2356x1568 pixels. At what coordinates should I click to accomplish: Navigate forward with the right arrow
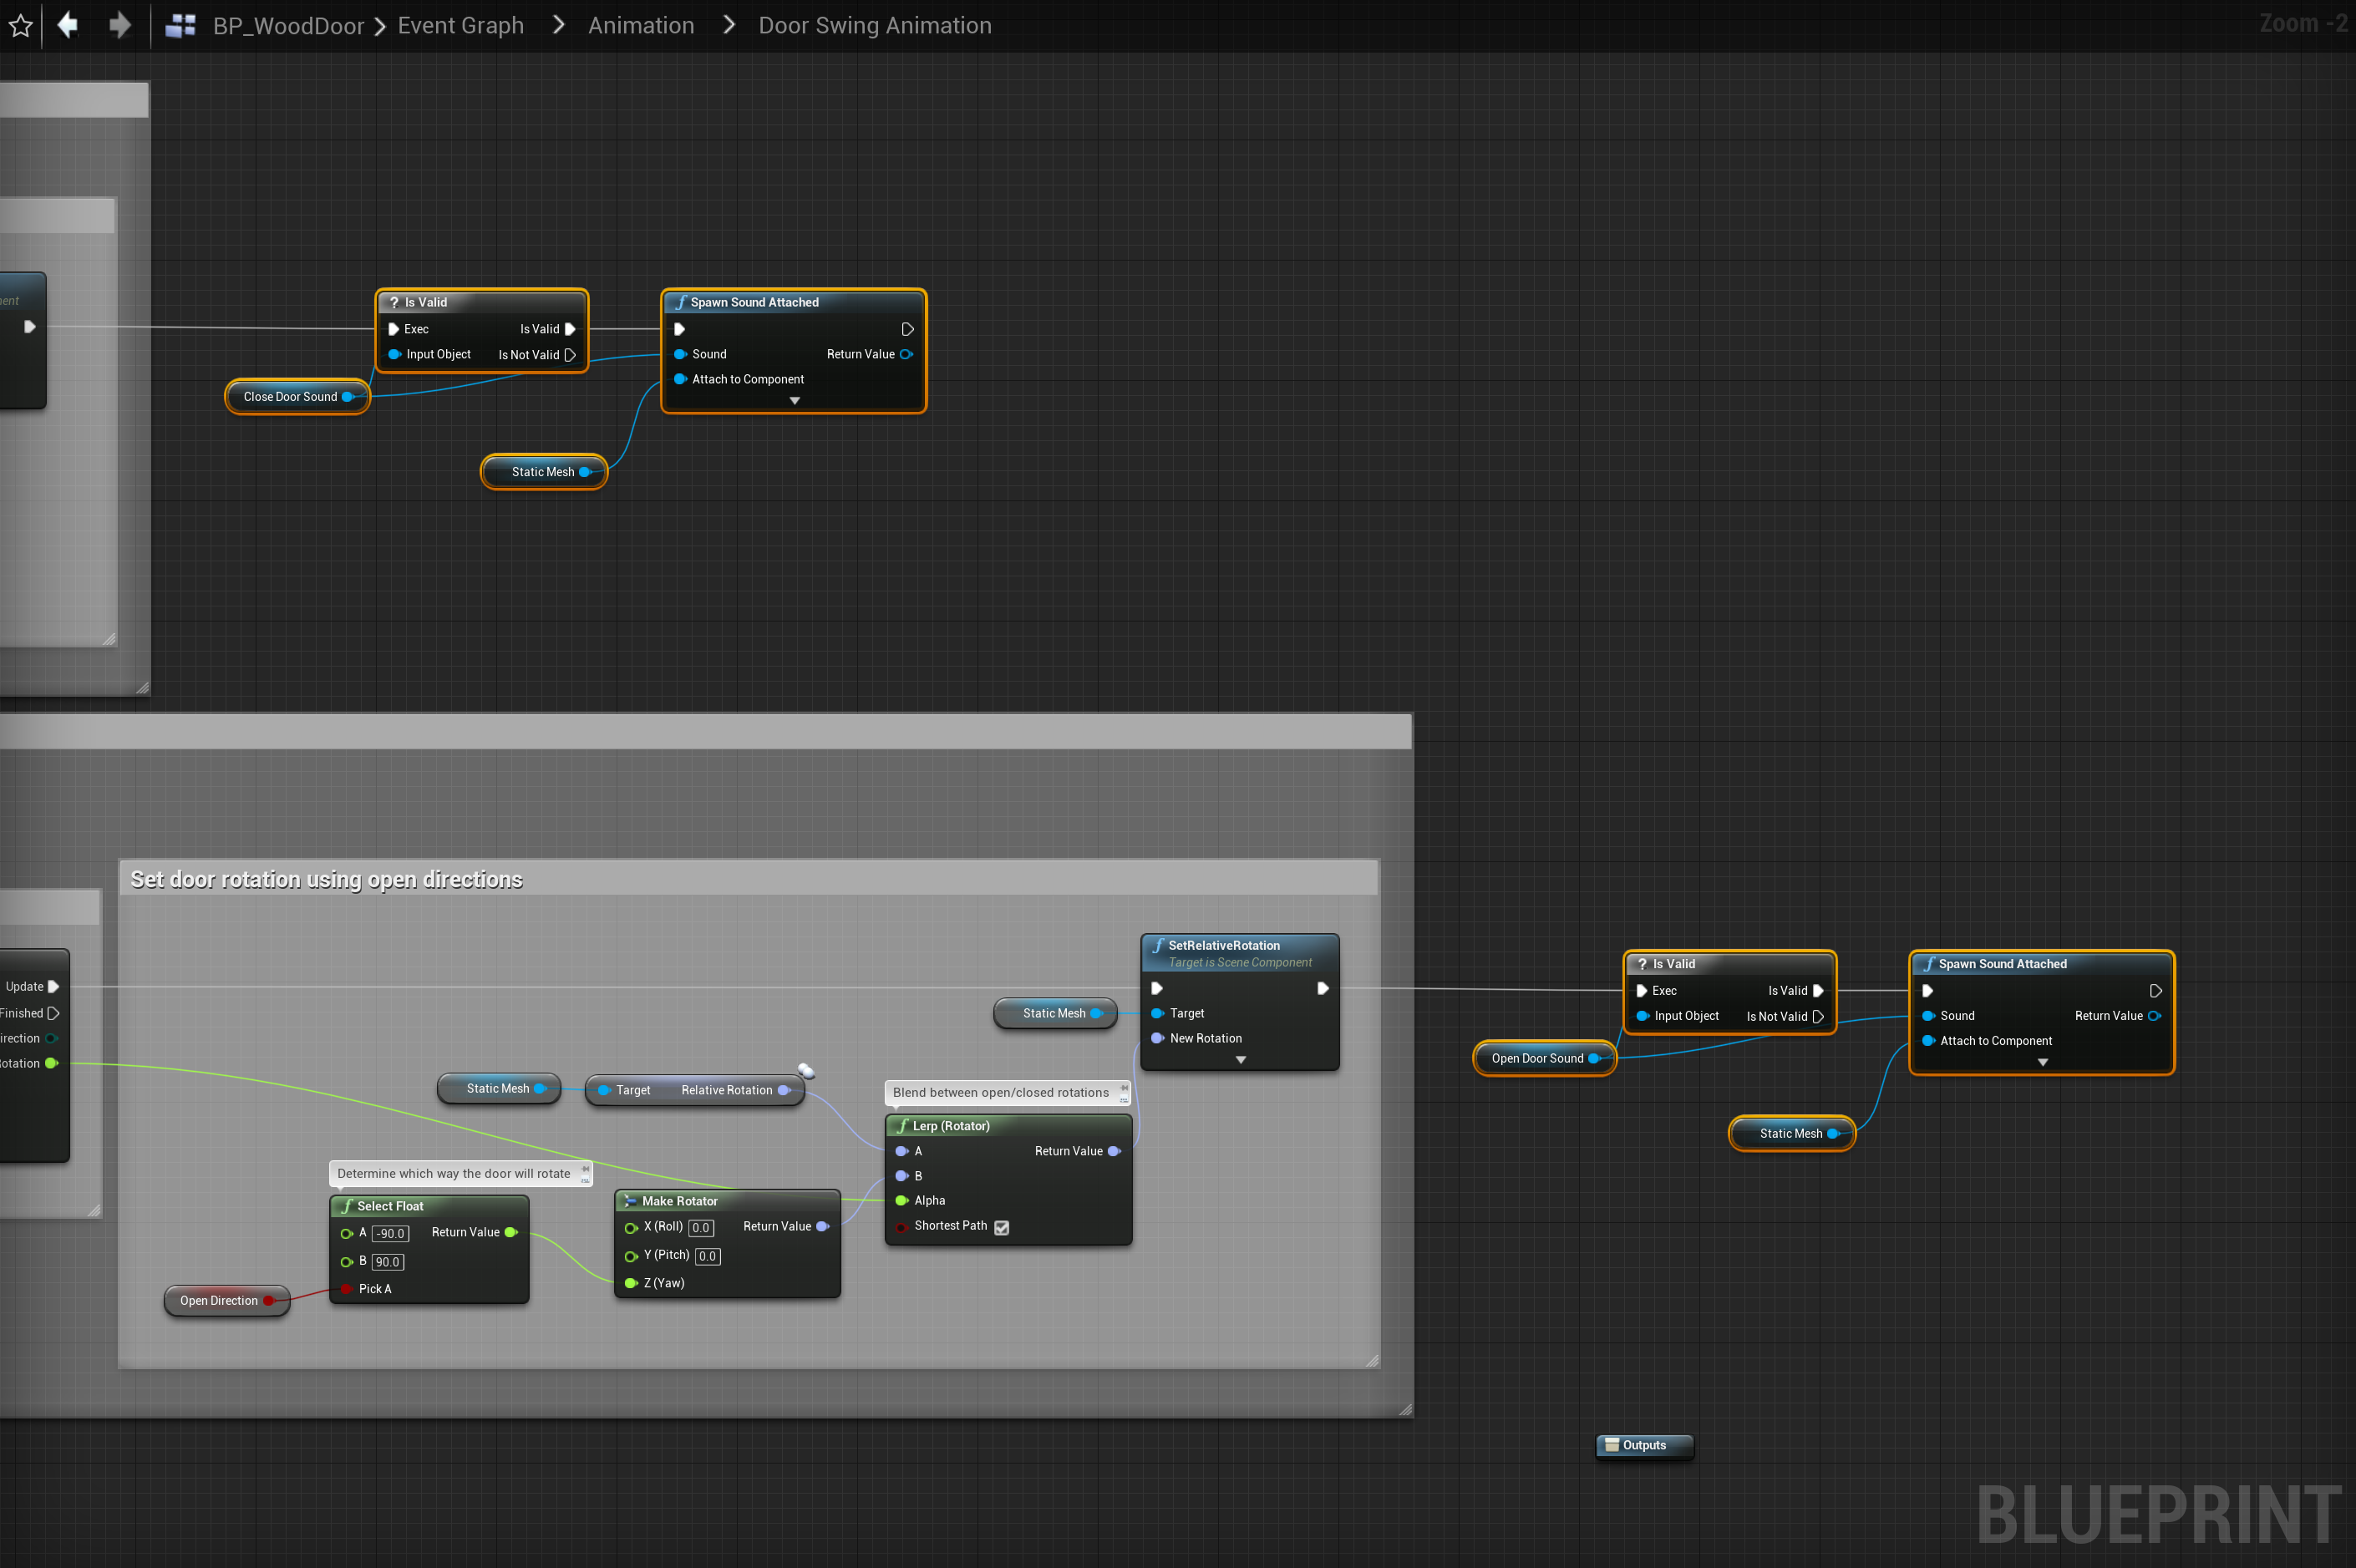(120, 24)
